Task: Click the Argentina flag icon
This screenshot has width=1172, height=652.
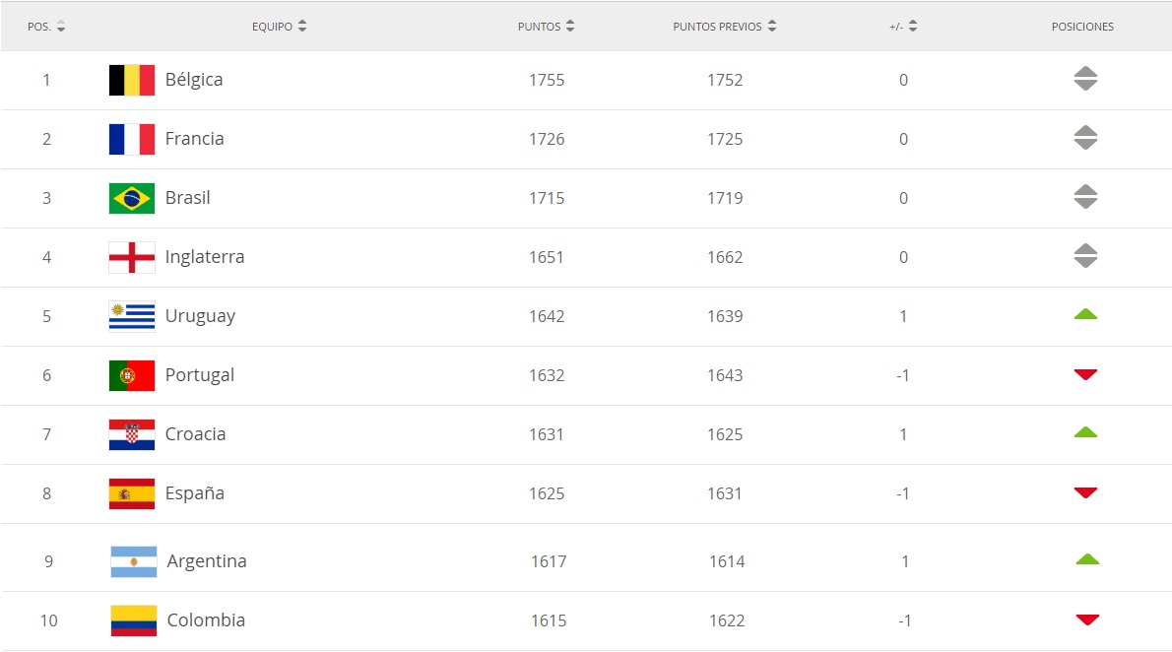Action: click(134, 561)
